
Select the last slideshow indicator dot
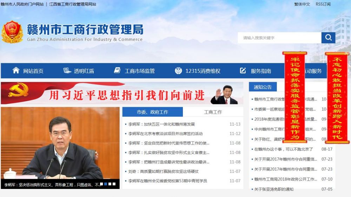coord(114,184)
